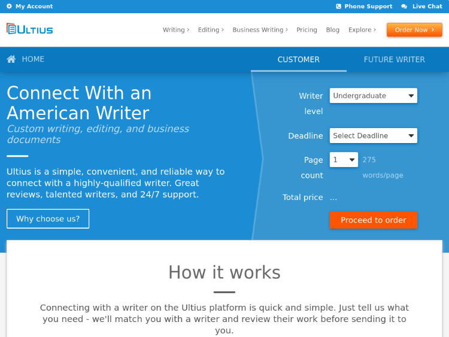
Task: Open the Blog page
Action: (332, 30)
